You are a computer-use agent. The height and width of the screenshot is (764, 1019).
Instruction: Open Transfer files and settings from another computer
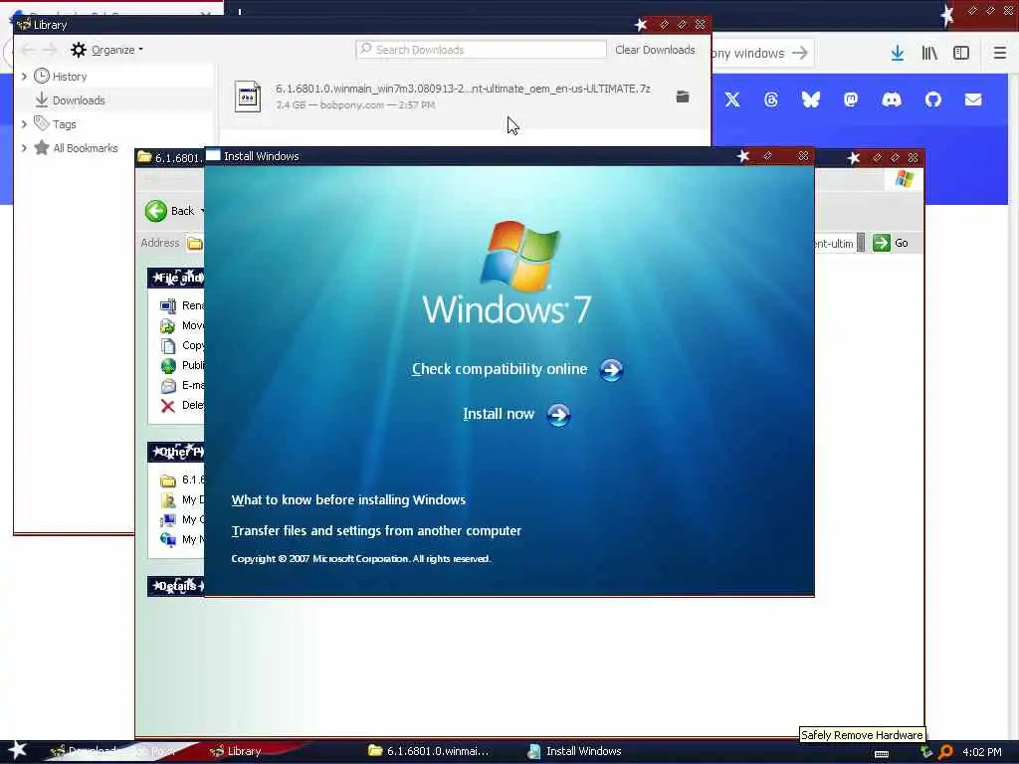pyautogui.click(x=376, y=531)
